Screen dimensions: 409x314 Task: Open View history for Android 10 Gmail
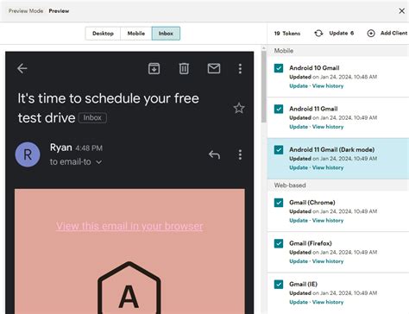pos(328,86)
